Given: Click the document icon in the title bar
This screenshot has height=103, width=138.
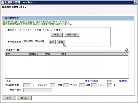Looking at the screenshot, I should coord(3,2).
